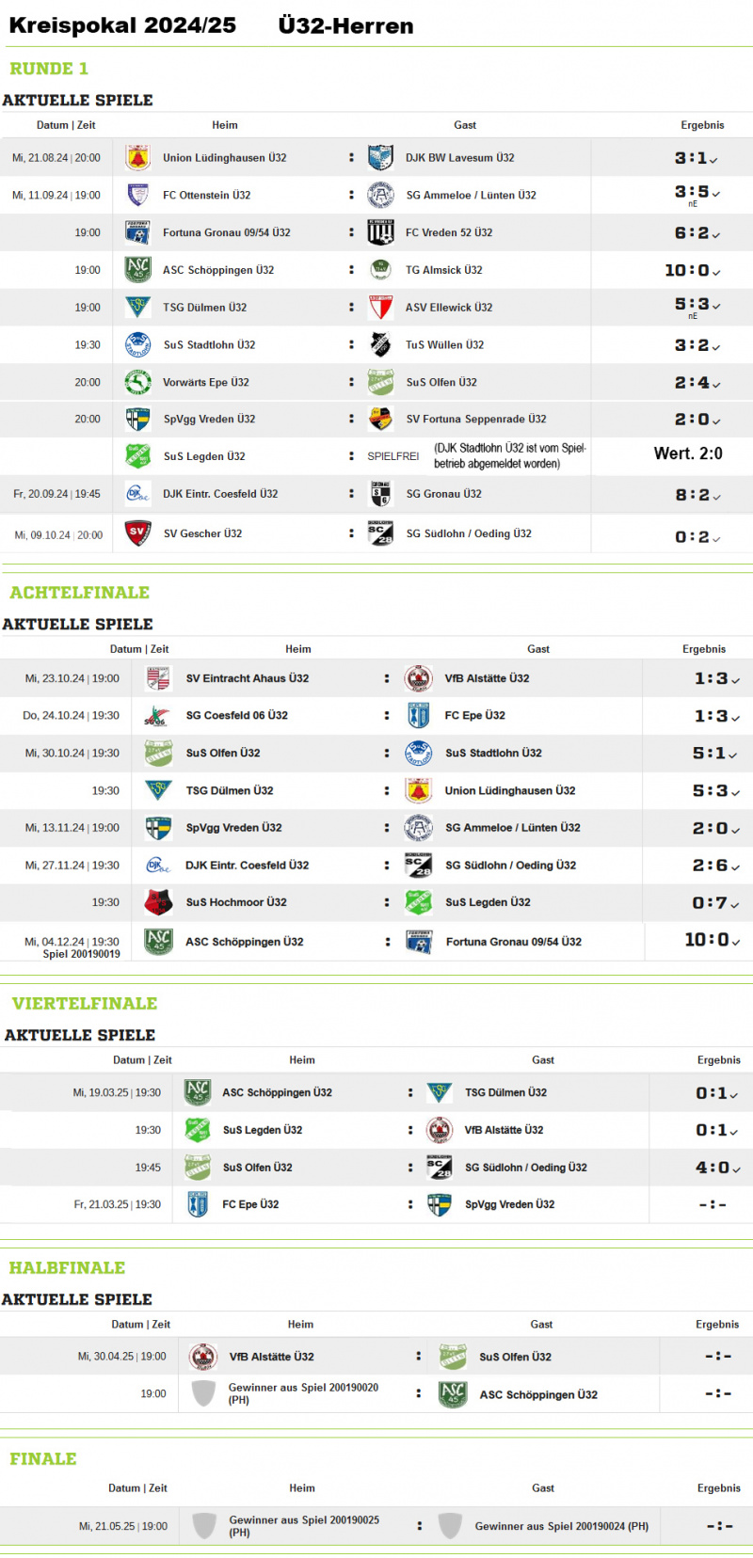Click the -:- result of FC Epe vs SpVgg Vreden
Viewport: 753px width, 1558px height.
pos(713,1204)
